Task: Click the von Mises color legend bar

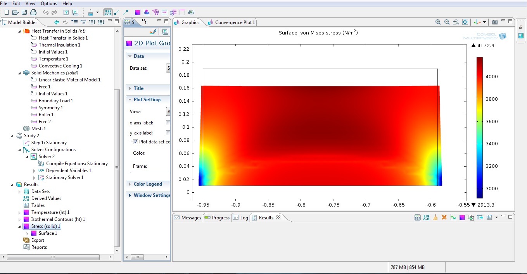Action: (x=480, y=128)
